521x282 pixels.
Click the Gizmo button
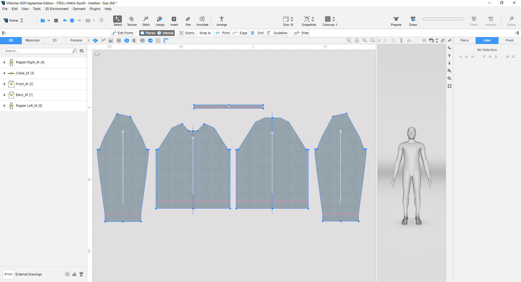187,33
